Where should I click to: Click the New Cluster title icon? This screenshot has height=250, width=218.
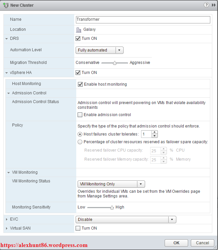pyautogui.click(x=6, y=5)
